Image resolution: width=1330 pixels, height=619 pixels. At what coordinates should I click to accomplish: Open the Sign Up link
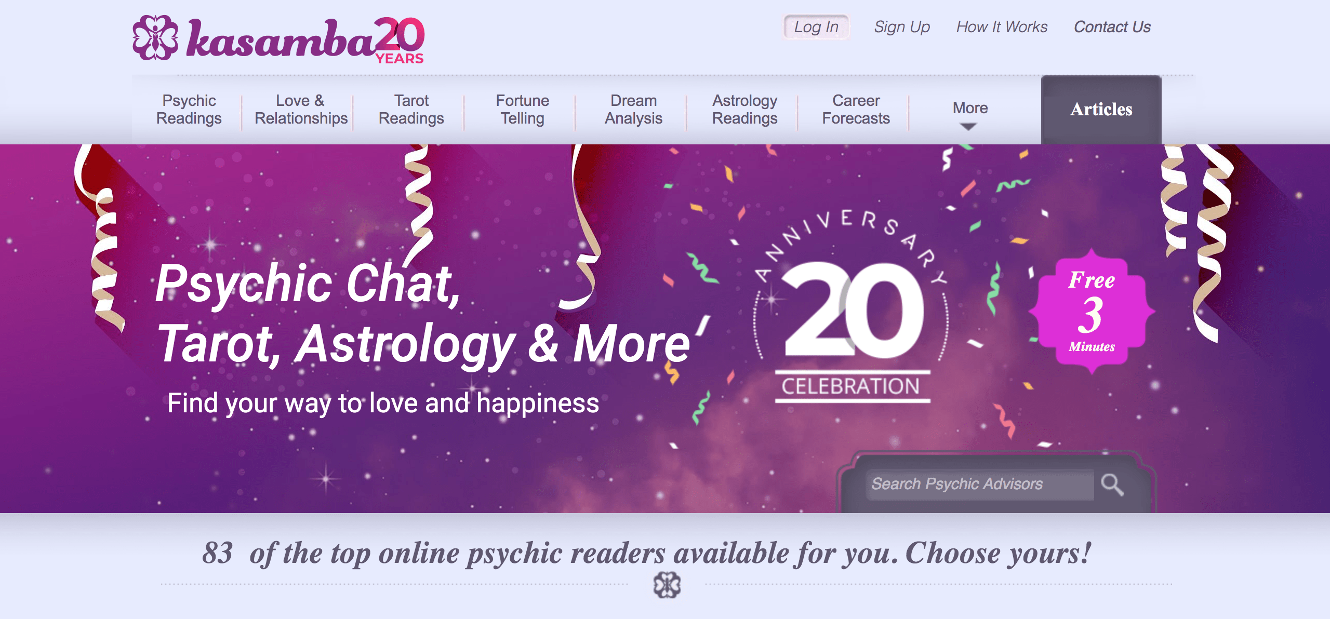[902, 27]
